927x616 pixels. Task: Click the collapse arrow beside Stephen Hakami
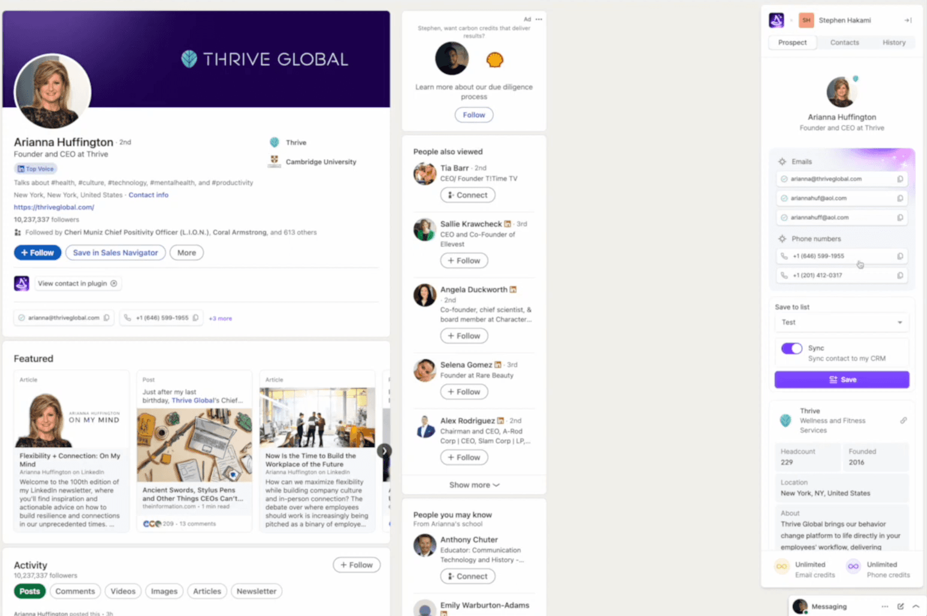908,20
